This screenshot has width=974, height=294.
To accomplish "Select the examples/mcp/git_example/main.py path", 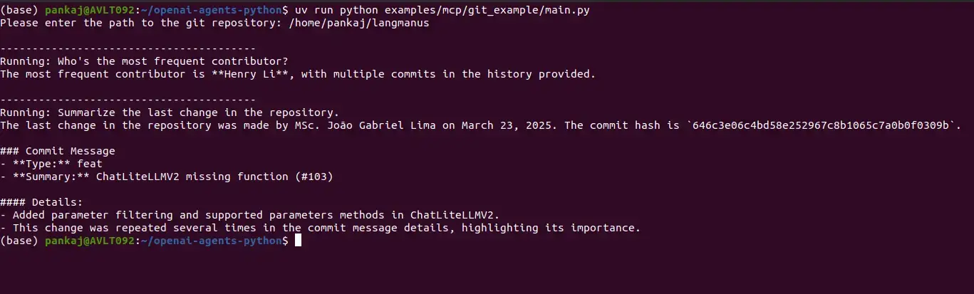I will pyautogui.click(x=487, y=11).
